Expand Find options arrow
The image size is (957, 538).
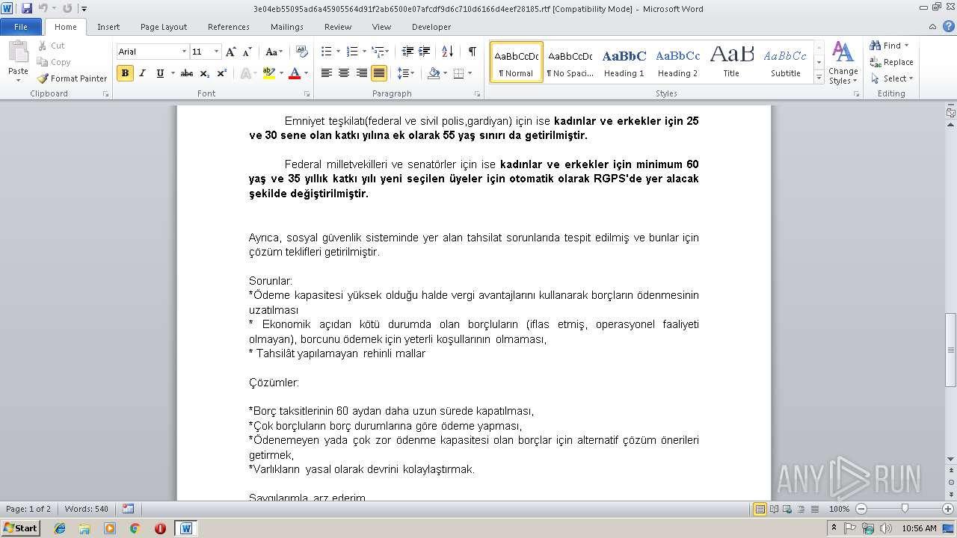click(907, 46)
